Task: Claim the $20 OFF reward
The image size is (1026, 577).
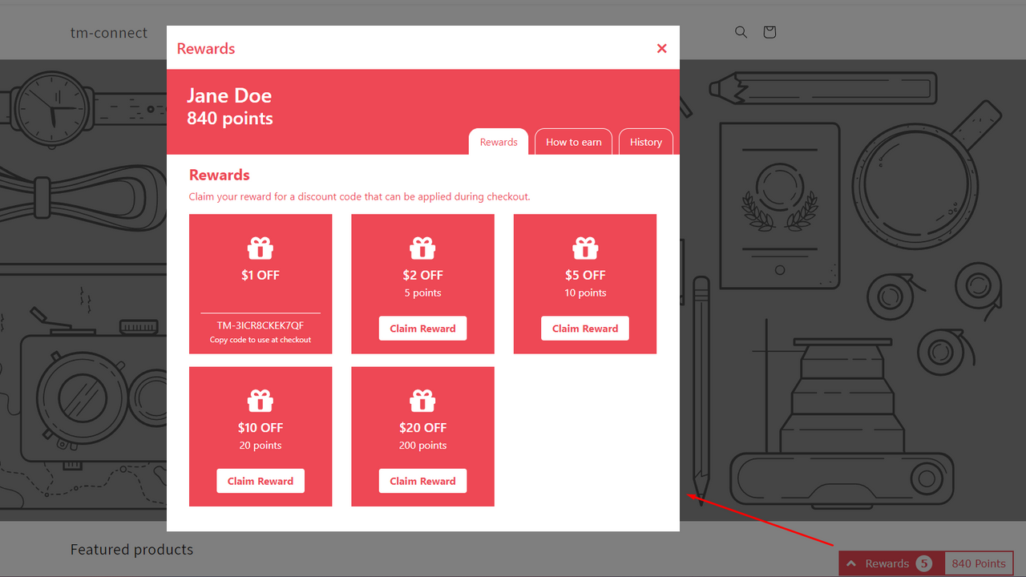Action: point(422,481)
